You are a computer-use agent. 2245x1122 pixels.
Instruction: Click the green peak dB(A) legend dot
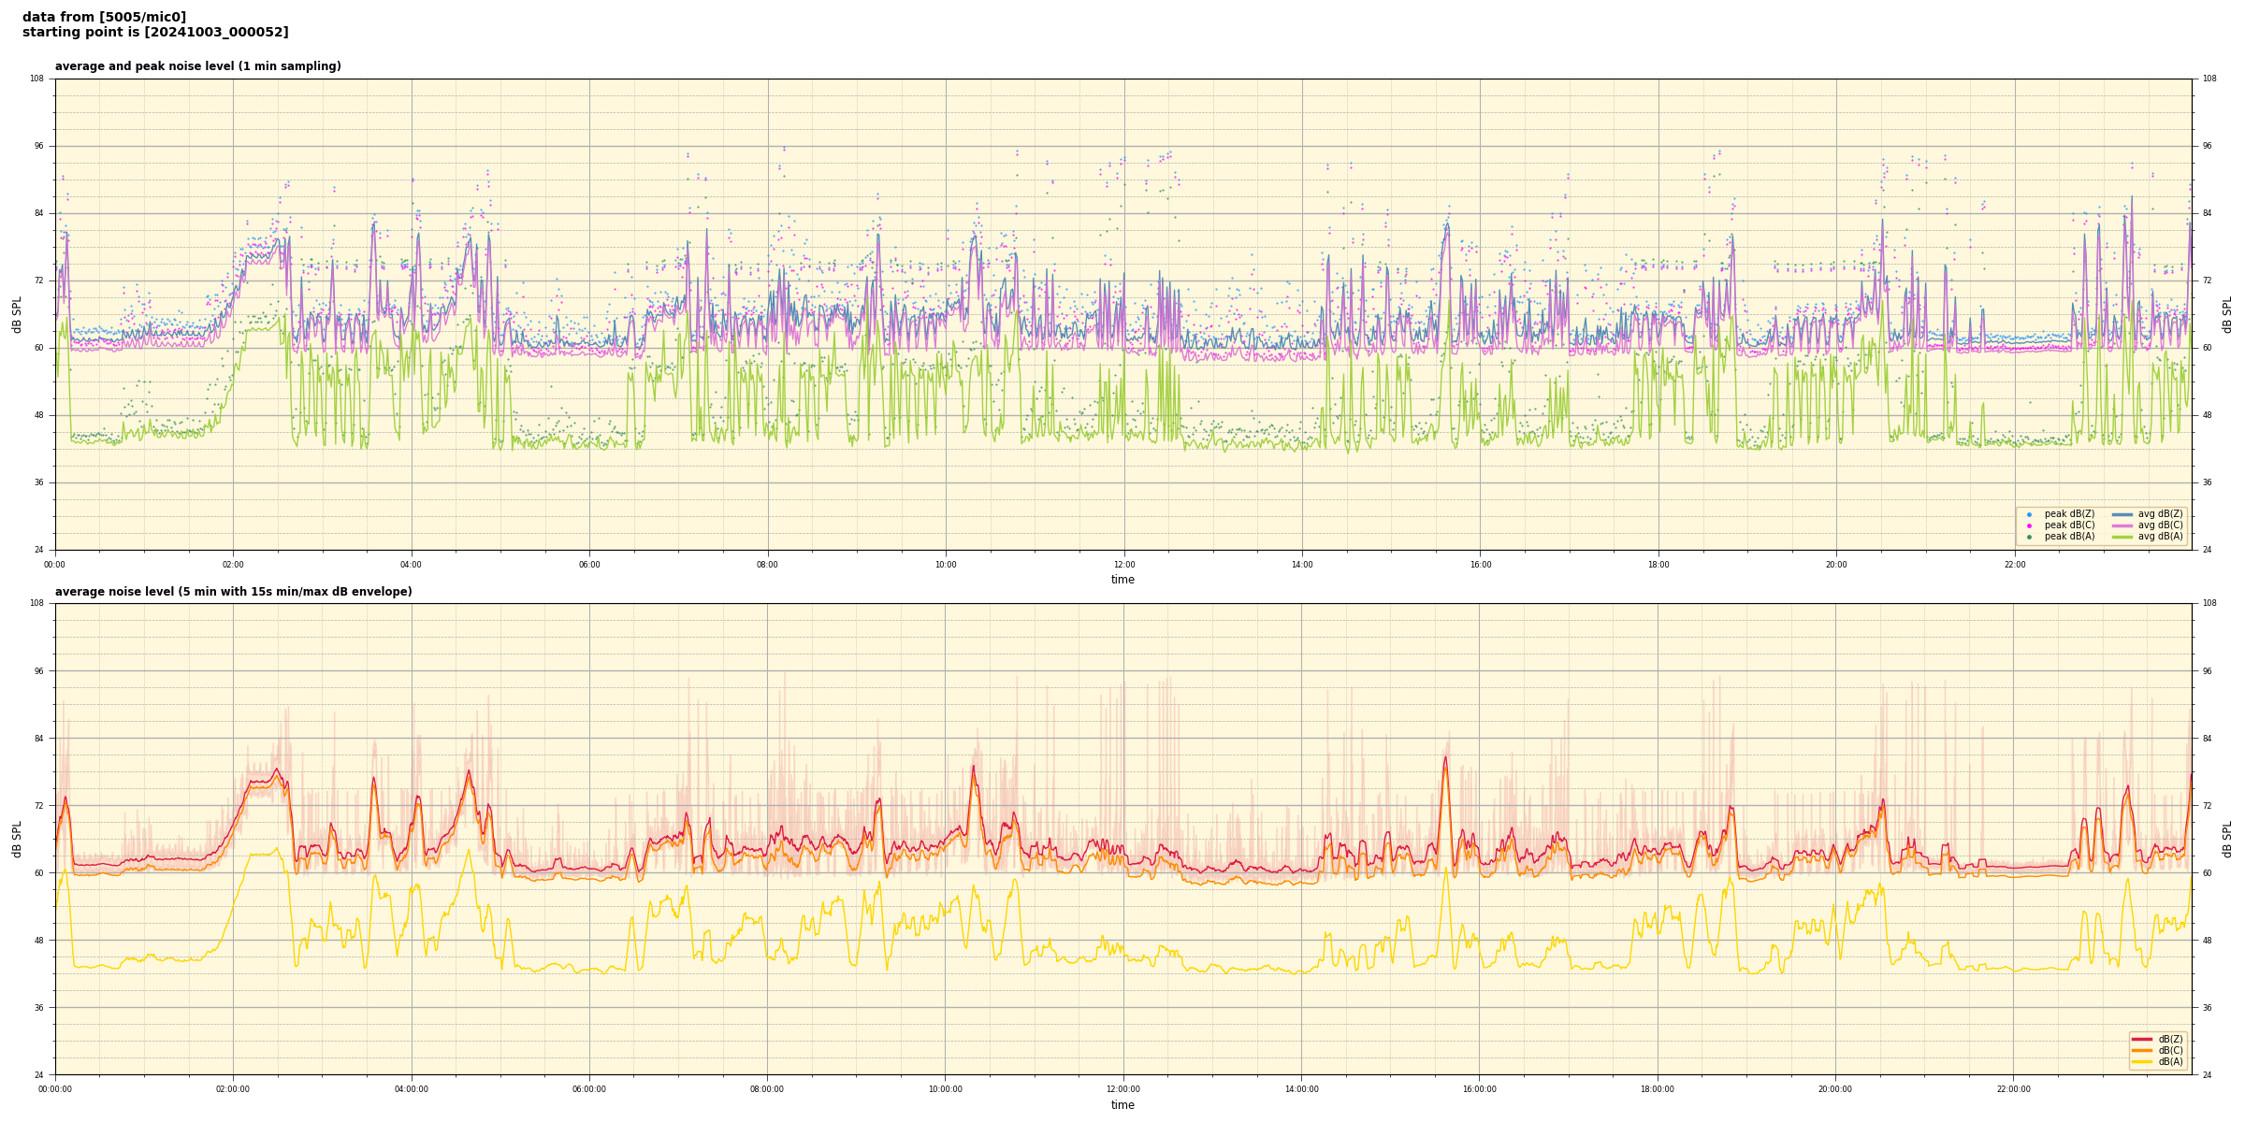click(2029, 537)
